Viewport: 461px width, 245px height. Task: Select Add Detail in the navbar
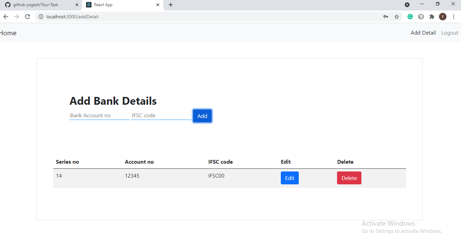click(x=423, y=33)
